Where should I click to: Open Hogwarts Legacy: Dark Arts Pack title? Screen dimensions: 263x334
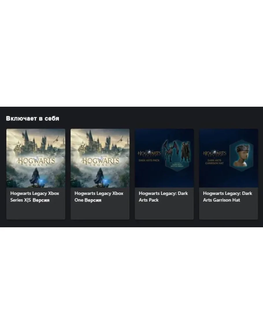click(x=163, y=197)
